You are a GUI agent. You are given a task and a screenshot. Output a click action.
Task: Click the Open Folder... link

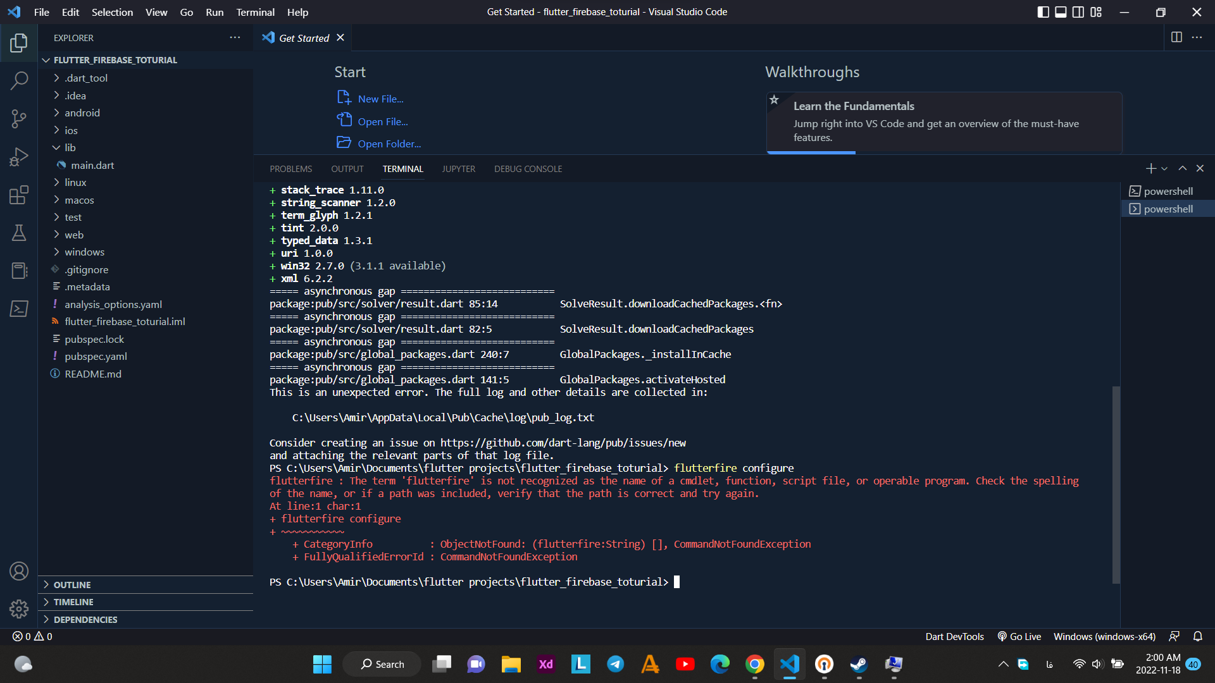[378, 144]
